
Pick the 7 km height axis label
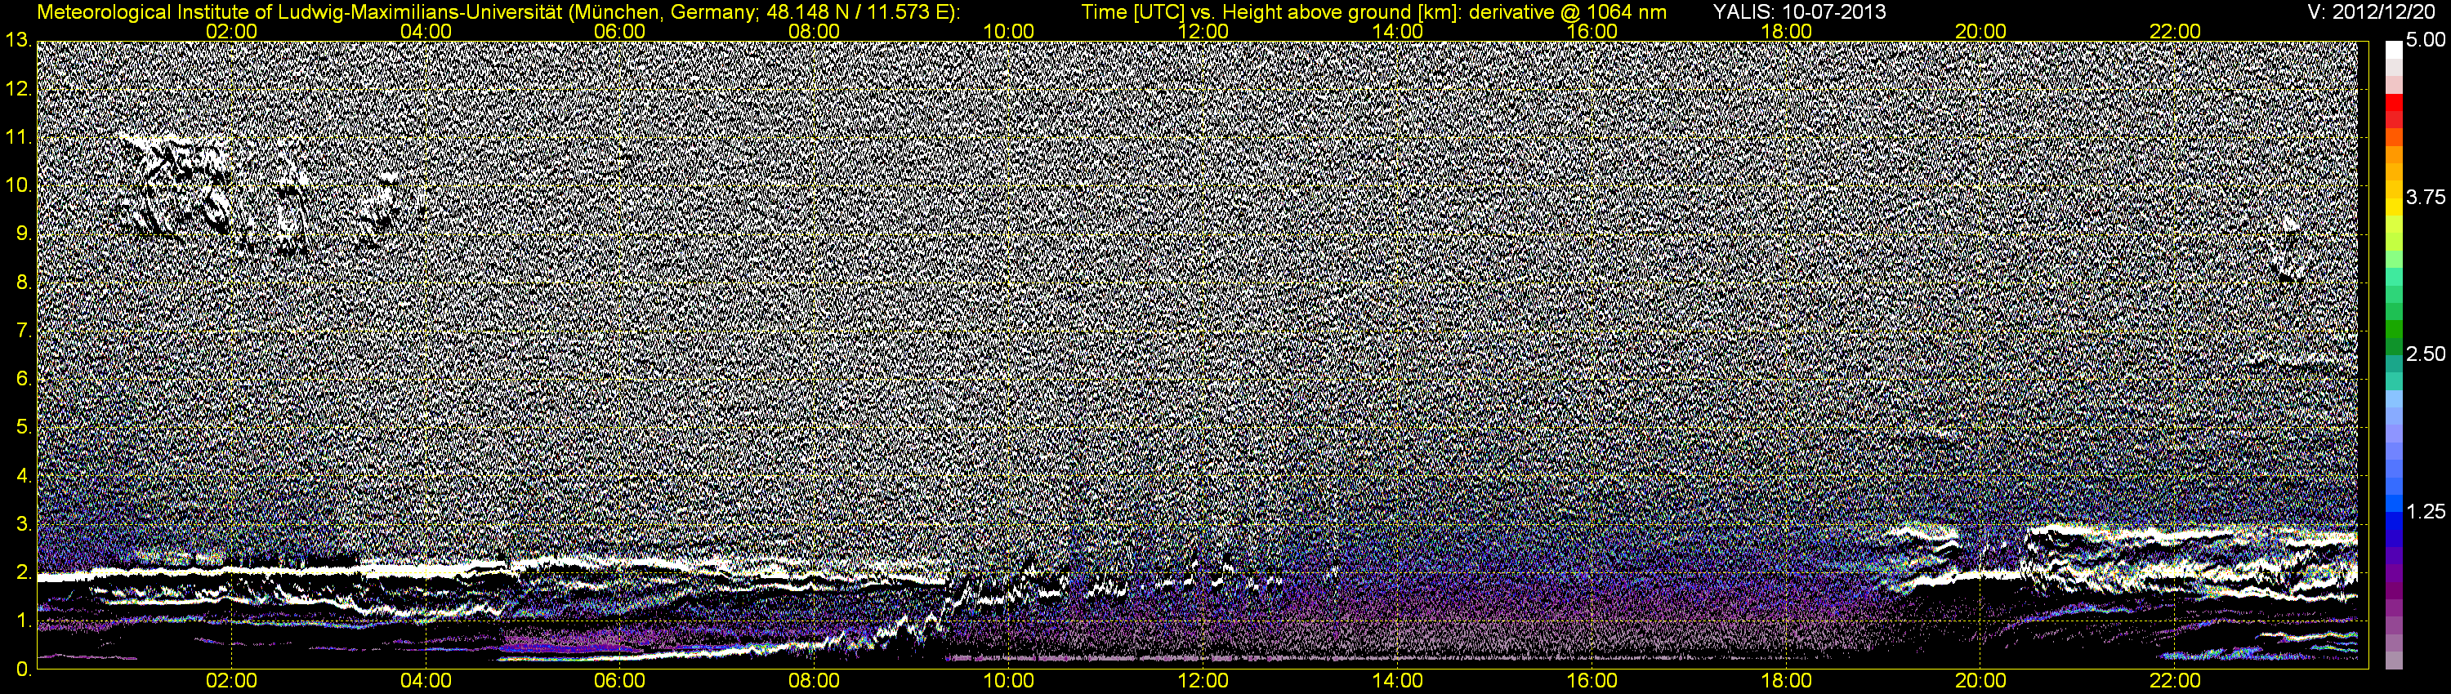[24, 331]
